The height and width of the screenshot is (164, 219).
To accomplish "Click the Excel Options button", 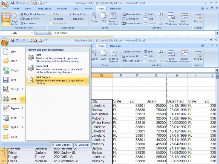I will (61, 145).
